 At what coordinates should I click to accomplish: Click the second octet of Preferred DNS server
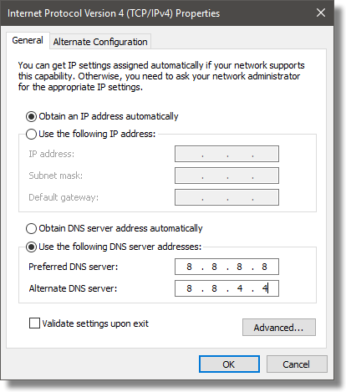(x=214, y=267)
